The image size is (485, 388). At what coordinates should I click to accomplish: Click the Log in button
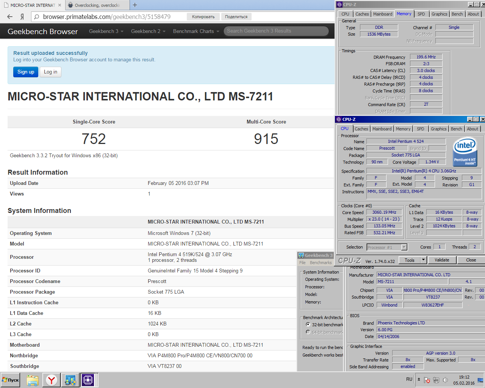[x=50, y=72]
